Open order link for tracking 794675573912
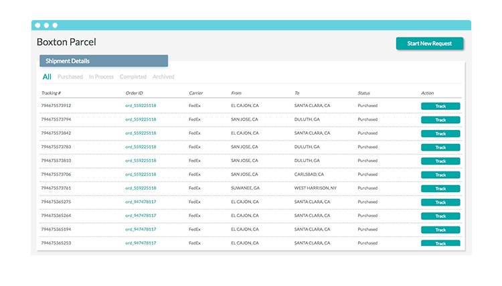The width and height of the screenshot is (502, 286). 141,105
